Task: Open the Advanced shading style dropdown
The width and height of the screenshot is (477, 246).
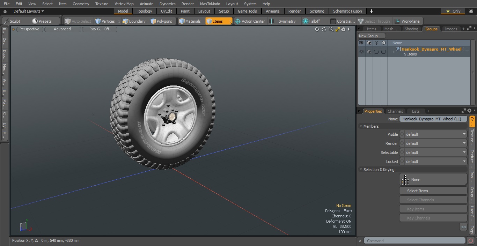Action: [x=62, y=29]
